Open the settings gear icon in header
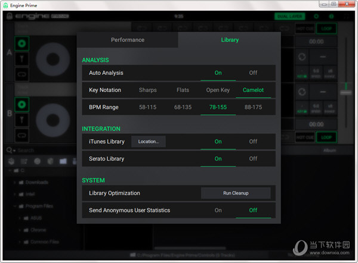Image resolution: width=358 pixels, height=263 pixels. click(x=316, y=17)
